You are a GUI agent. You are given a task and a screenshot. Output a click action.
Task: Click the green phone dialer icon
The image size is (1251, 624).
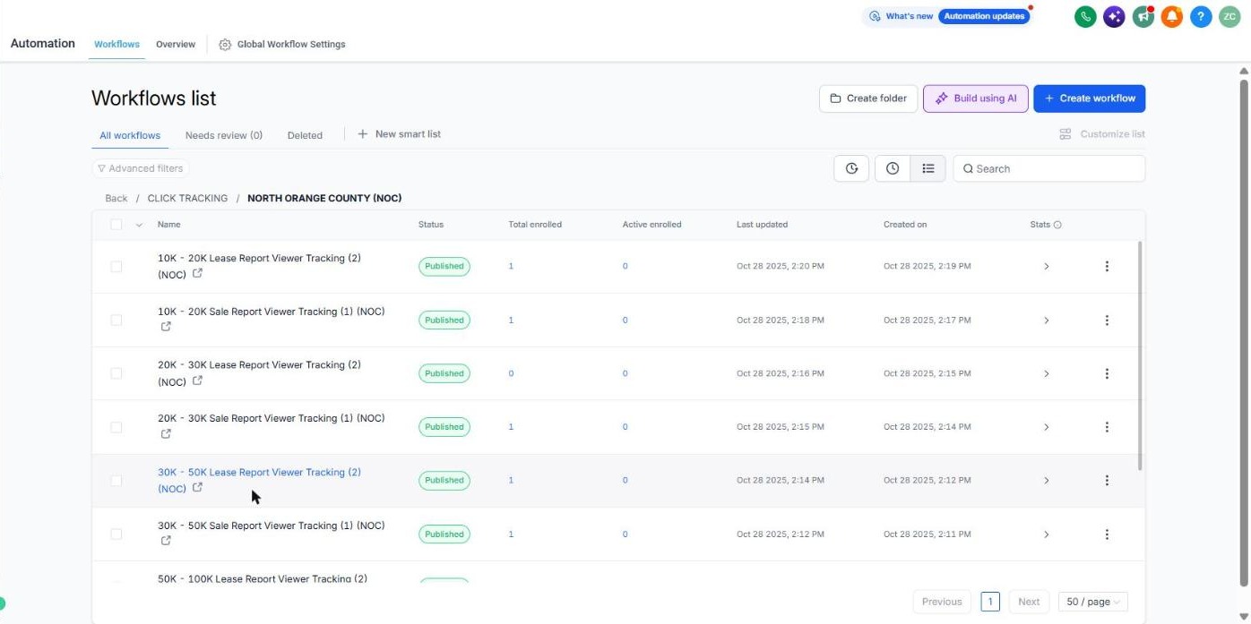click(x=1085, y=16)
